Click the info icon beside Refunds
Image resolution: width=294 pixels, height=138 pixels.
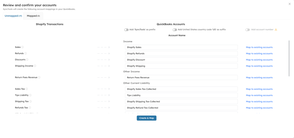tap(26, 53)
